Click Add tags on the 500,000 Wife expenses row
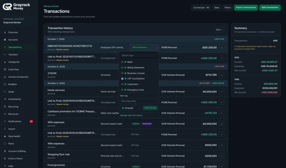Image resolution: width=286 pixels, height=168 pixels. (x=135, y=145)
